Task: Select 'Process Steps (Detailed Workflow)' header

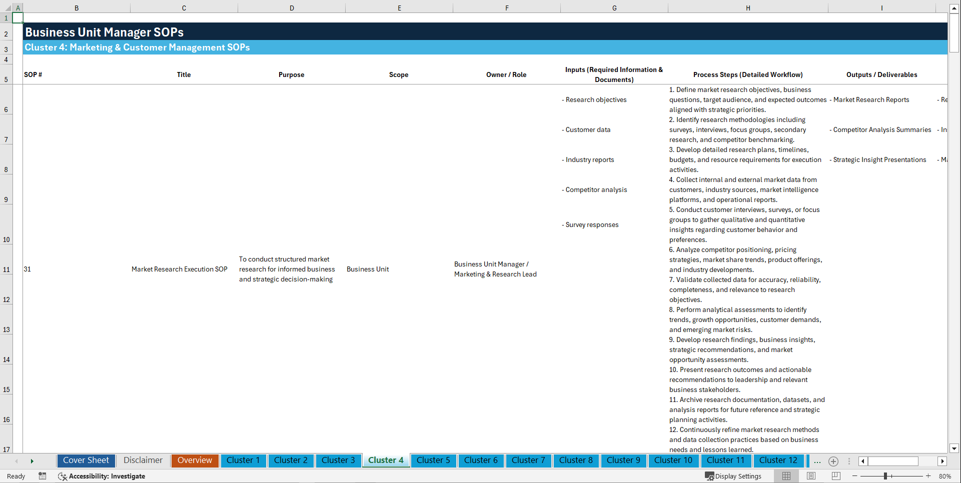Action: pyautogui.click(x=748, y=74)
